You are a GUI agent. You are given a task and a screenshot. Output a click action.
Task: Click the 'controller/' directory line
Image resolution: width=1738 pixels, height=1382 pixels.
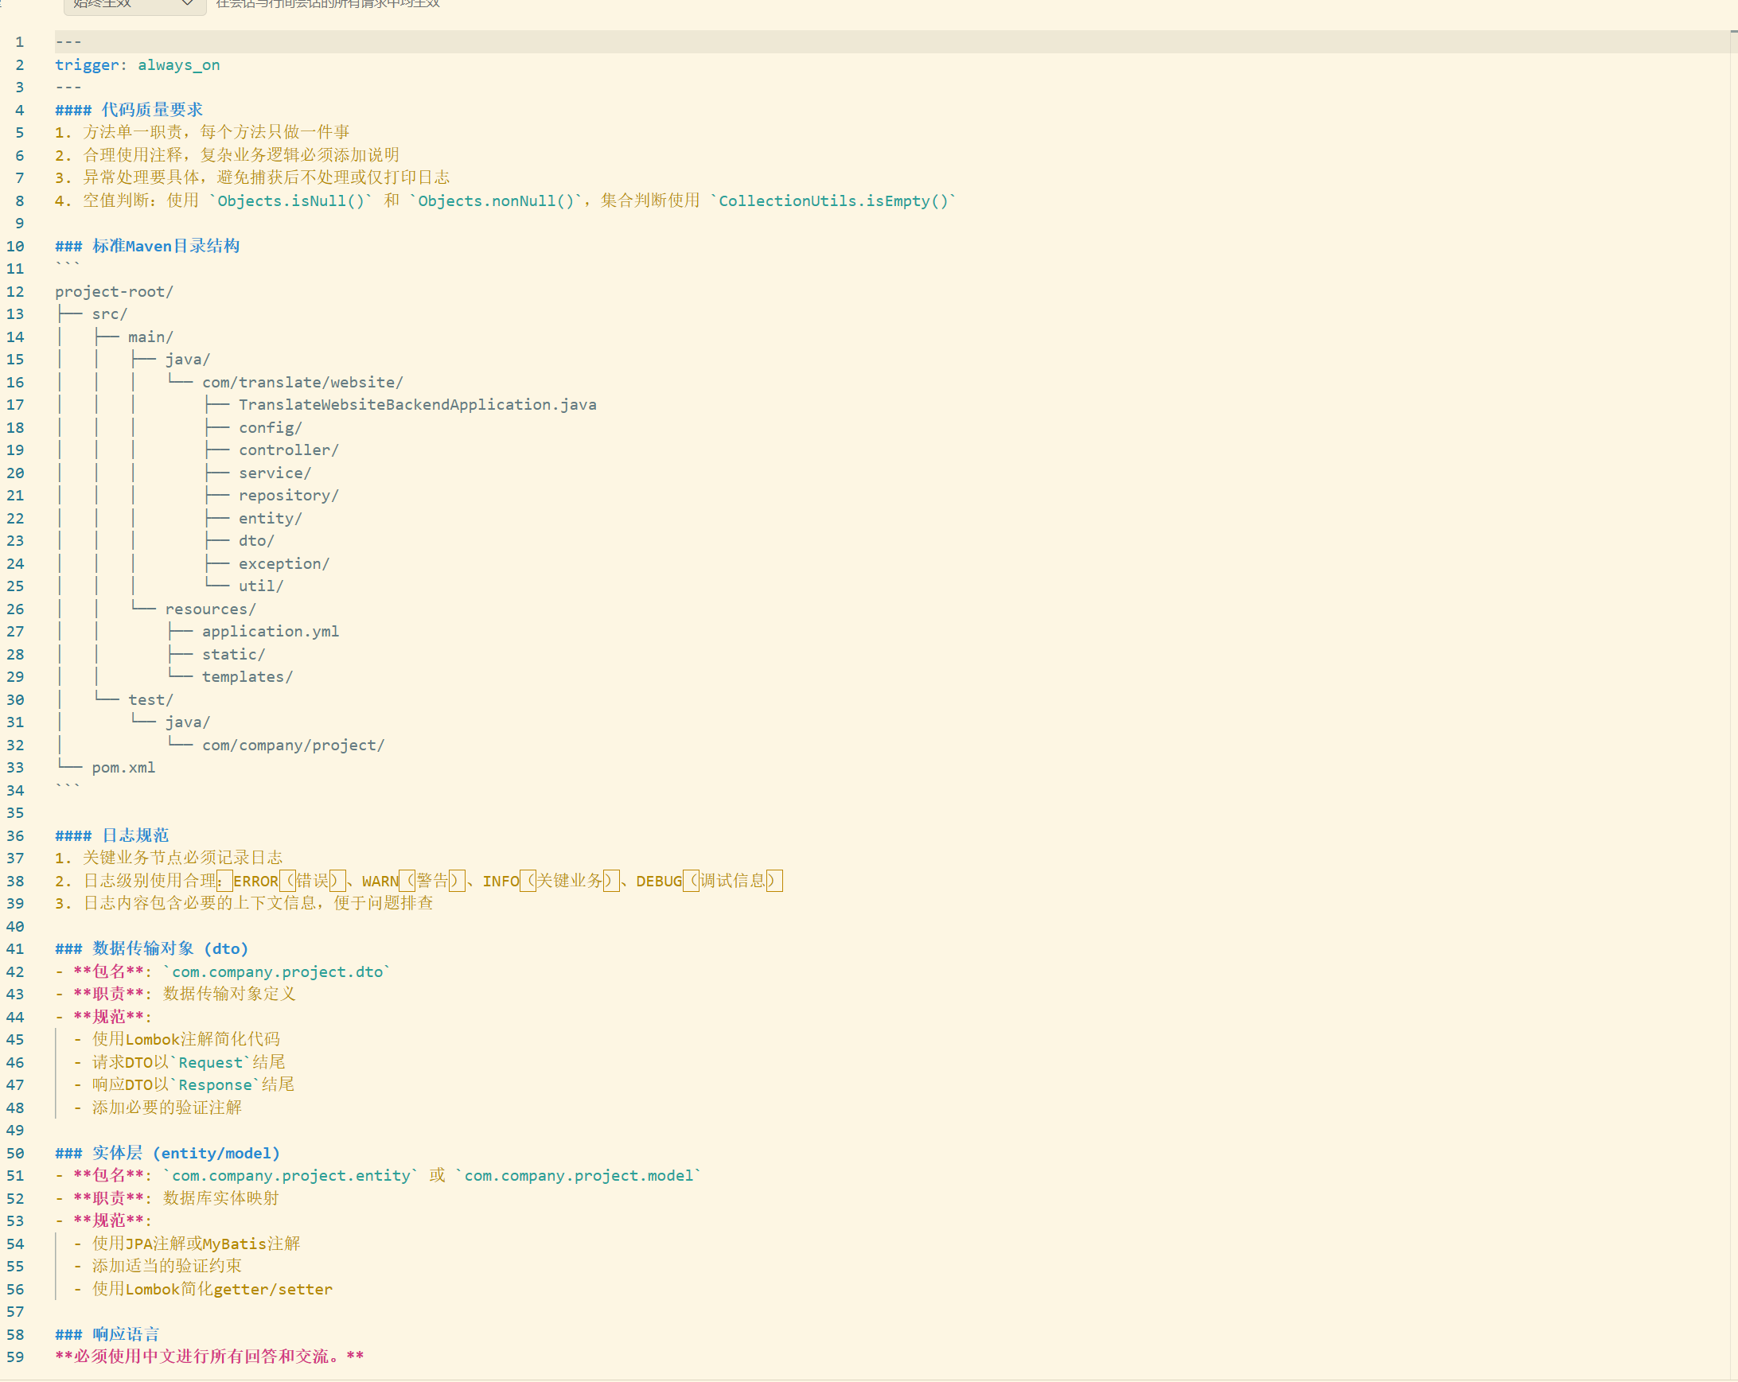tap(288, 450)
